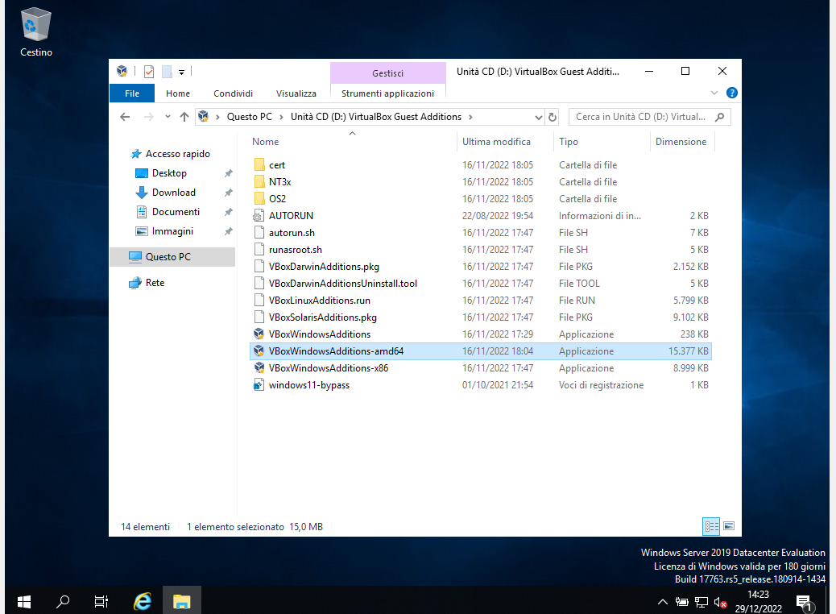Select the AUTORUN setup information file icon
This screenshot has height=614, width=836.
259,215
